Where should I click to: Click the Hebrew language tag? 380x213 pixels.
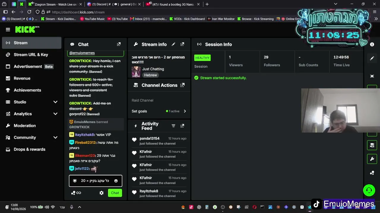tap(151, 75)
